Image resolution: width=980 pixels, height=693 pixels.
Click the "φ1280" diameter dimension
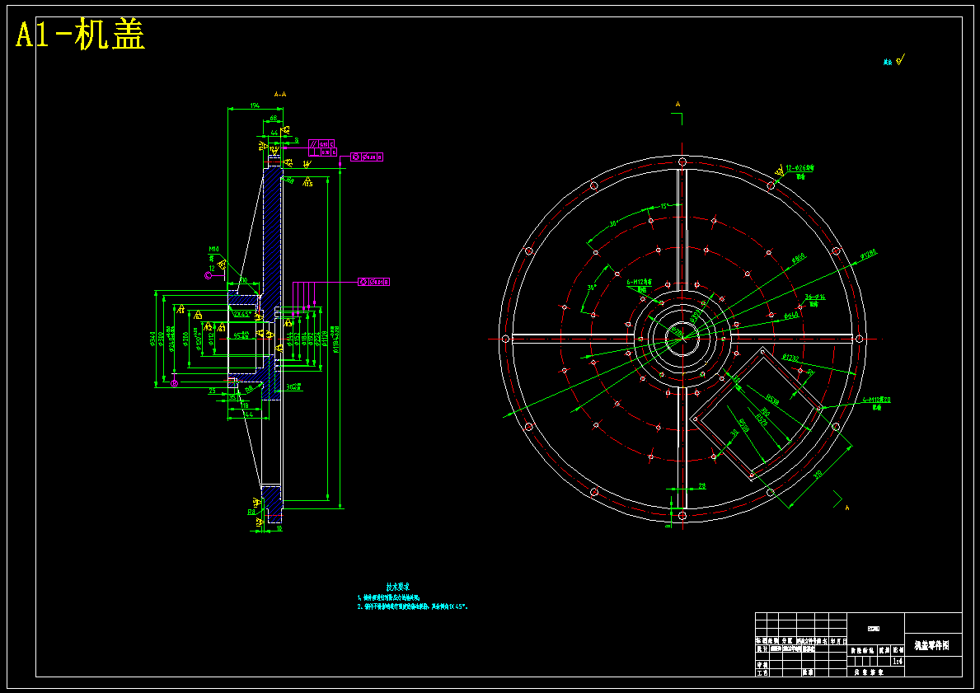(868, 254)
